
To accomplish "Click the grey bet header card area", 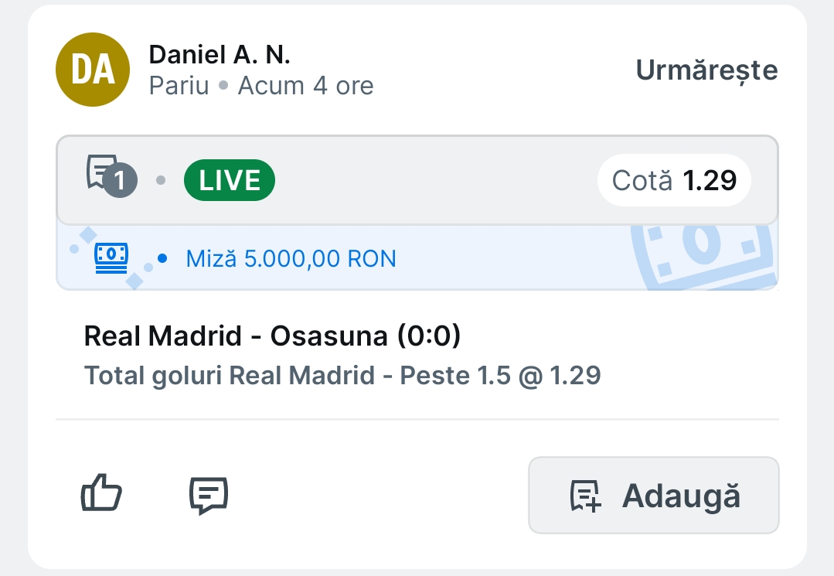I will tap(417, 180).
